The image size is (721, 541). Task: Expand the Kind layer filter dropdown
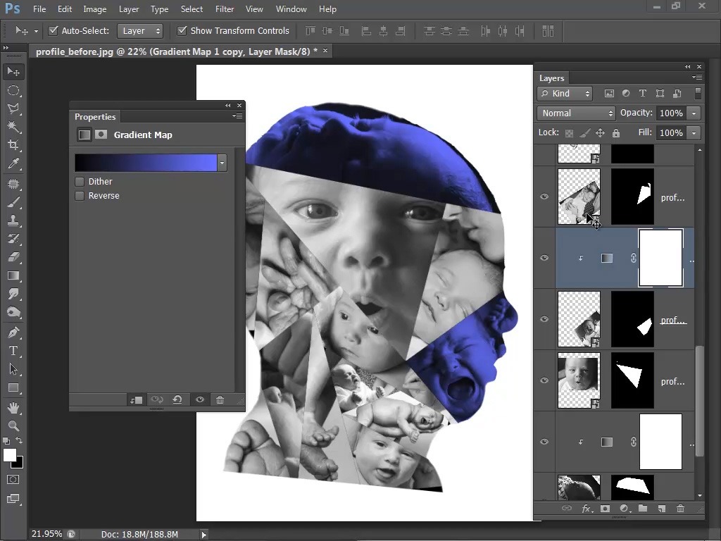pyautogui.click(x=565, y=94)
